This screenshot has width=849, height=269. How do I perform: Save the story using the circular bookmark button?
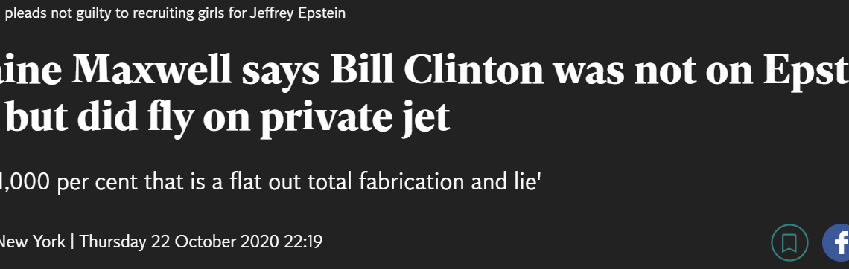click(x=789, y=242)
